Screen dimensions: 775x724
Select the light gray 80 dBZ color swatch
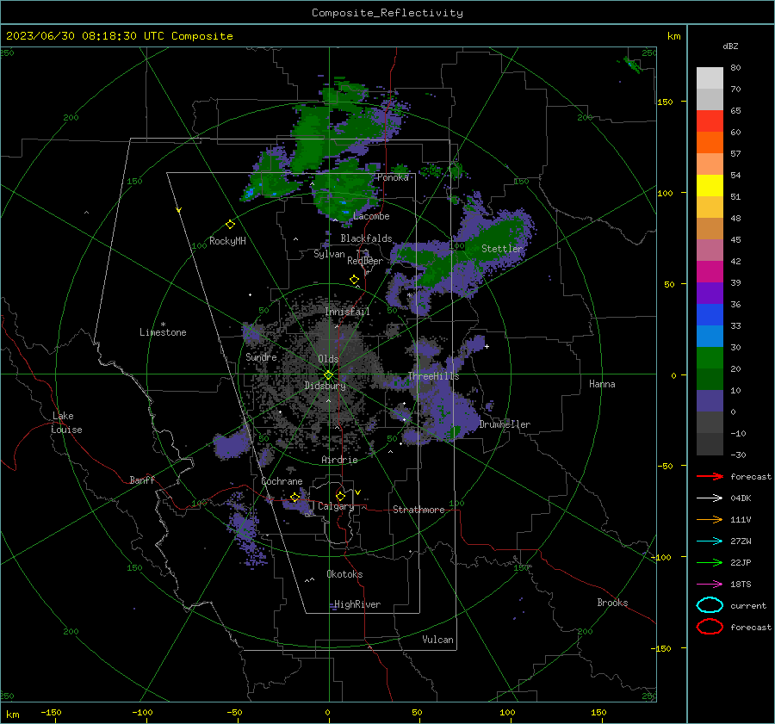point(710,77)
